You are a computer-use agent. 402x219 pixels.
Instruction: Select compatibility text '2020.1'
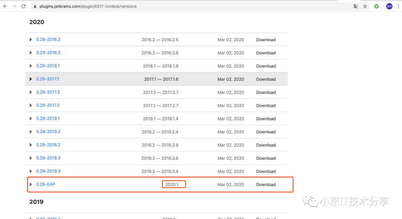click(x=172, y=184)
